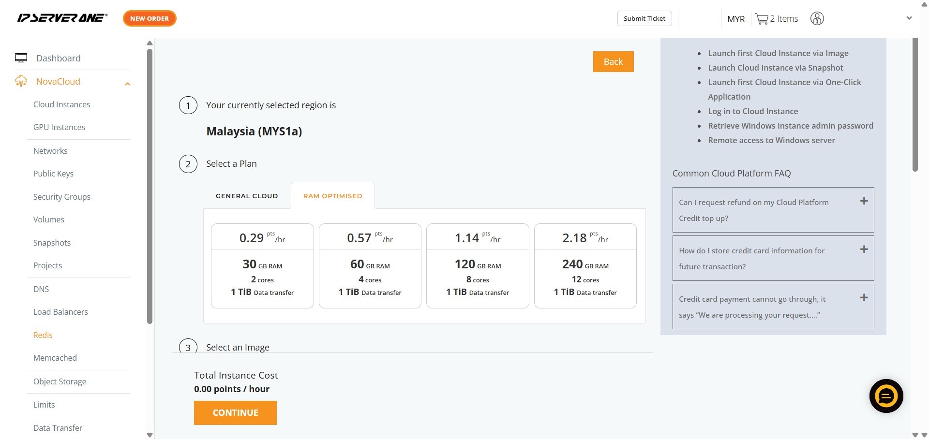Expand the credit card payment failure FAQ
This screenshot has width=929, height=439.
(x=864, y=298)
